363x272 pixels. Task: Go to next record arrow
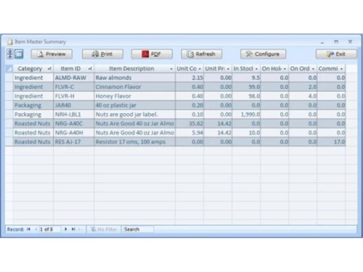point(65,229)
